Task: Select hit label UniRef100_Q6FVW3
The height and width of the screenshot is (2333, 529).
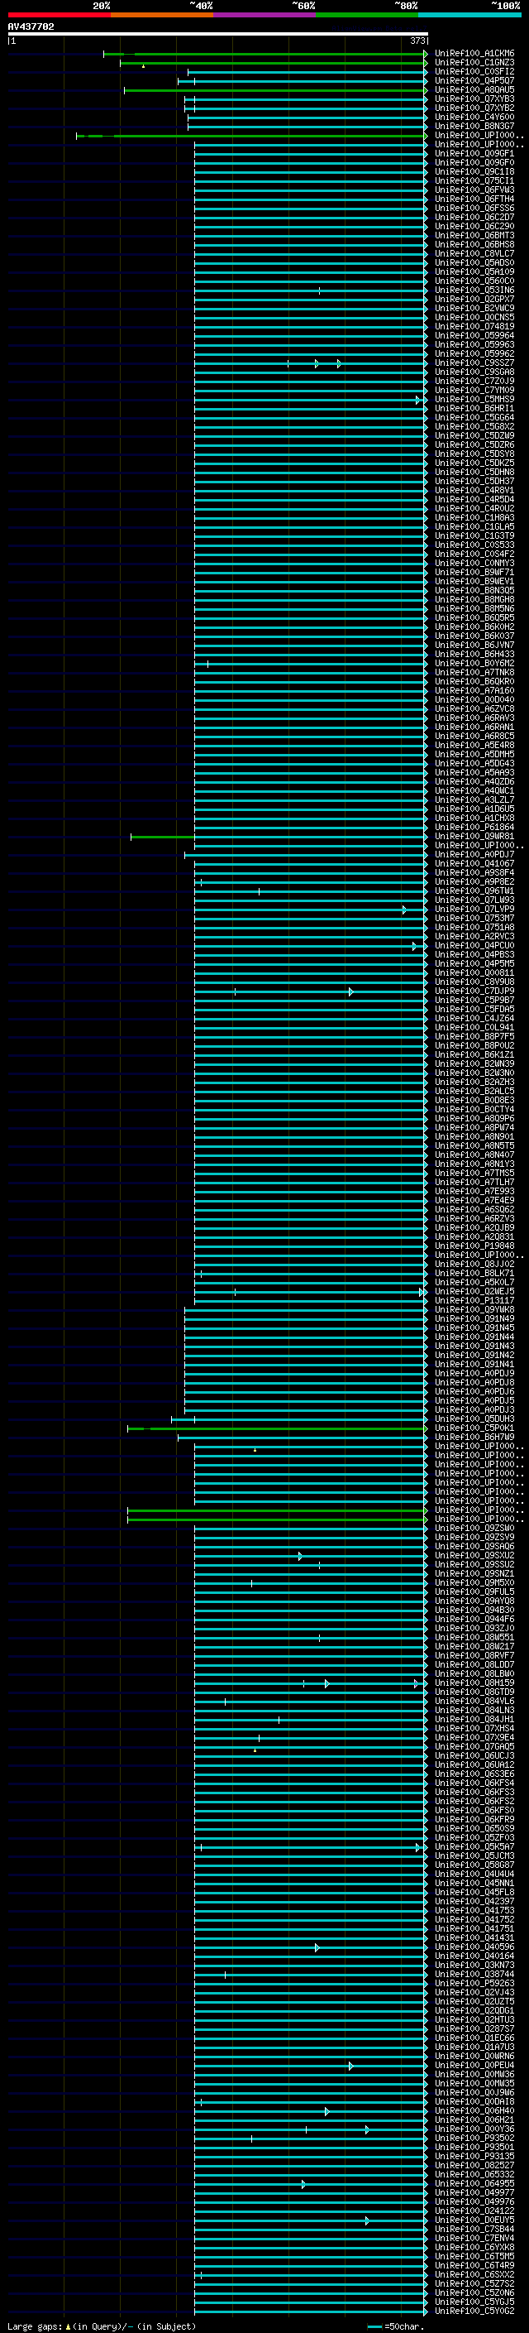Action: pyautogui.click(x=474, y=190)
